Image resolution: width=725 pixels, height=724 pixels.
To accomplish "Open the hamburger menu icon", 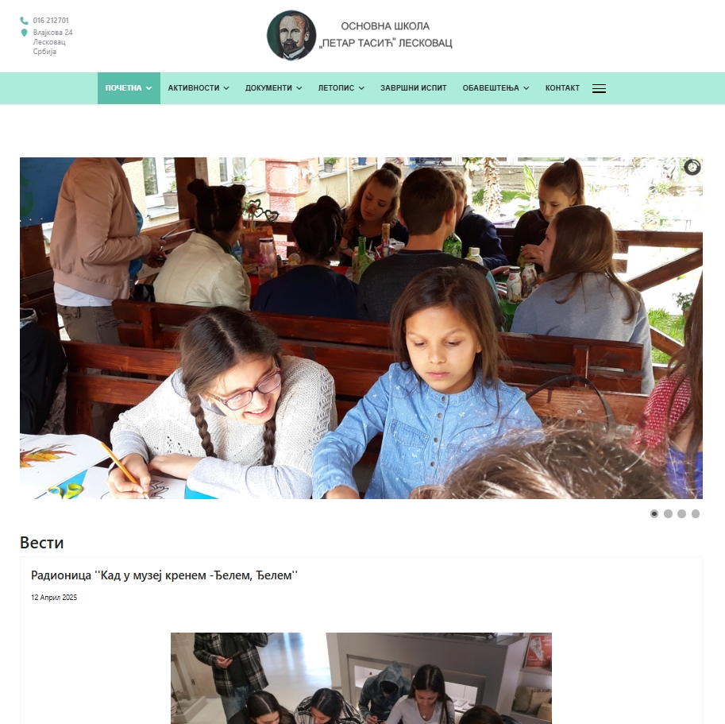I will click(x=599, y=88).
